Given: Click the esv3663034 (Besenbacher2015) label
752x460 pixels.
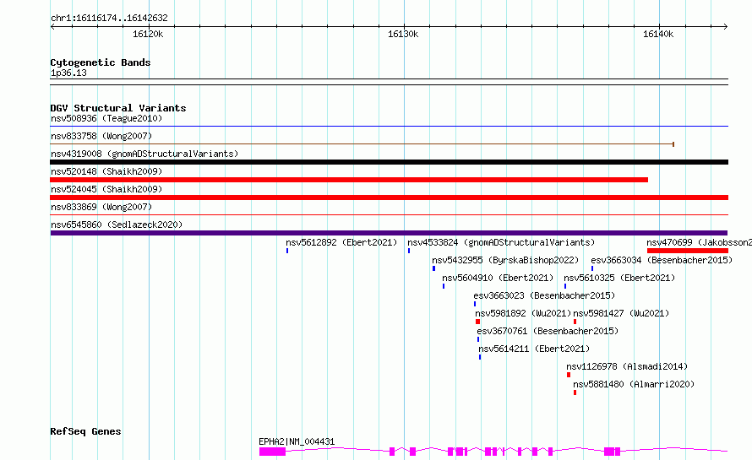Looking at the screenshot, I should coord(662,260).
